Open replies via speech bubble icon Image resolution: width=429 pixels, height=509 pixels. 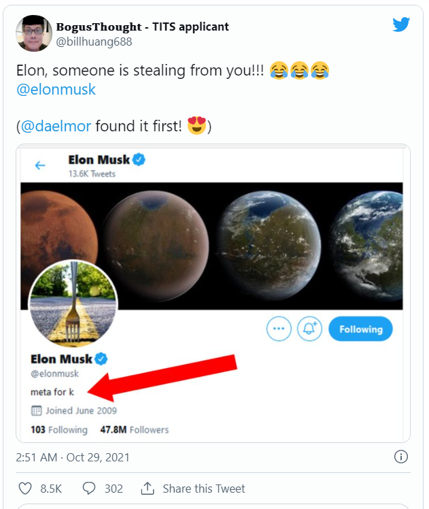[x=89, y=489]
